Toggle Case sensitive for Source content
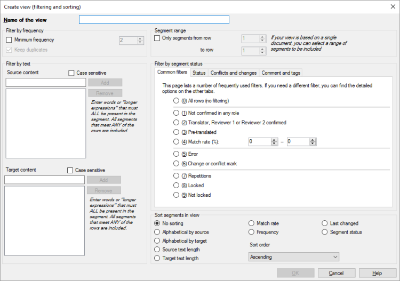400x281 pixels. point(72,73)
